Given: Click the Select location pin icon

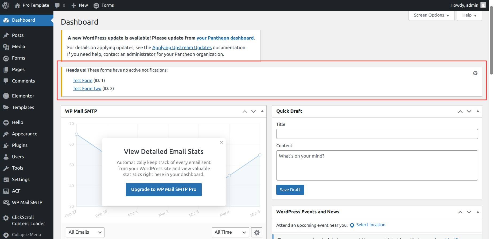Looking at the screenshot, I should click(352, 225).
